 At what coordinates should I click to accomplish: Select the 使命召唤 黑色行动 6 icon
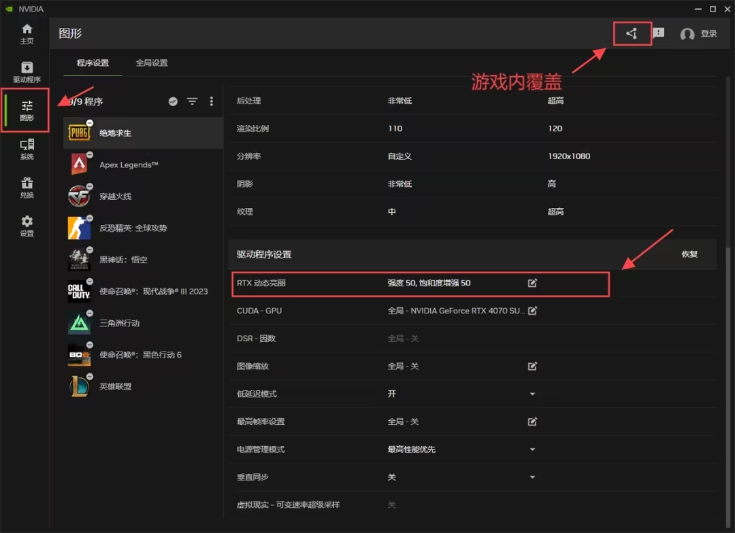tap(79, 355)
